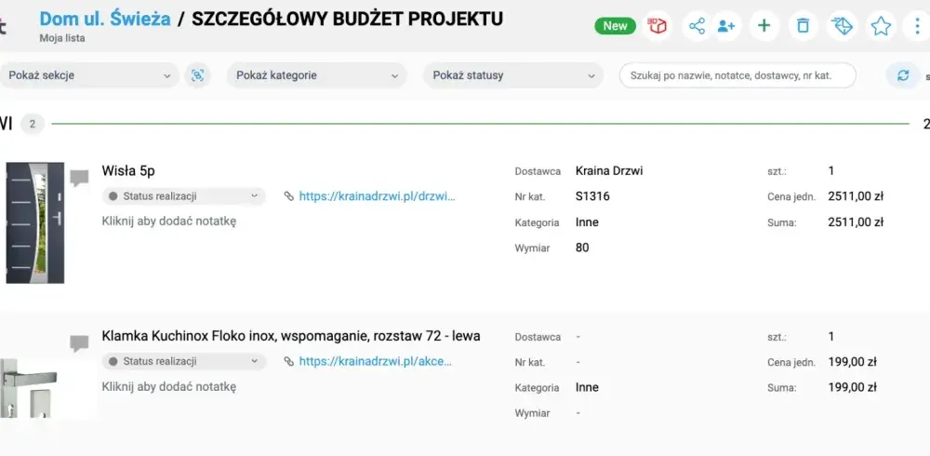This screenshot has height=456, width=930.
Task: Click the send envelope icon
Action: pos(842,25)
